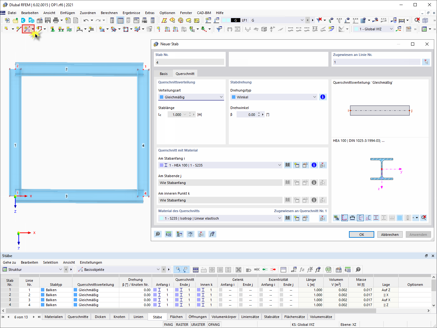Click the black G load case color swatch
The width and height of the screenshot is (437, 328).
point(235,20)
